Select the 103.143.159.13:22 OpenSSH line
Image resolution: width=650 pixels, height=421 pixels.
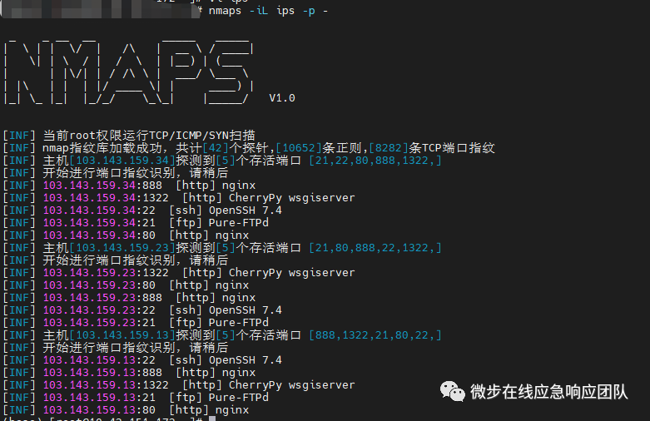(142, 359)
